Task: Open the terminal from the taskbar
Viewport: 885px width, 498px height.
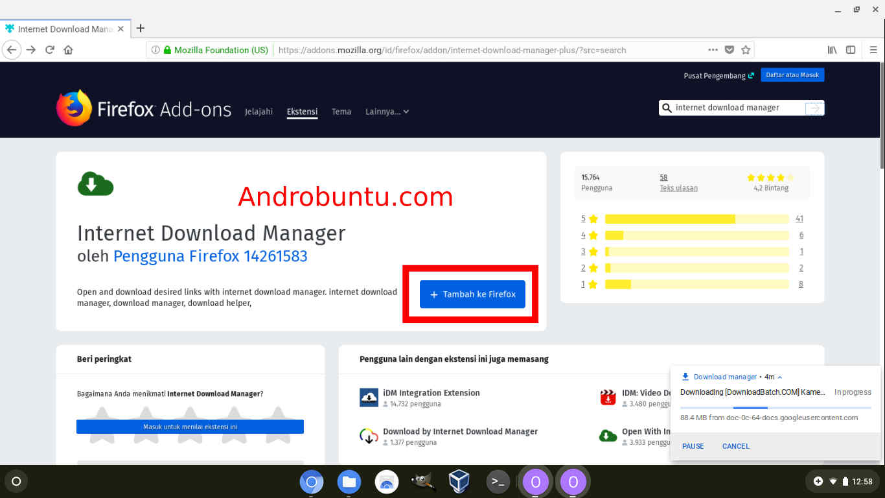Action: coord(498,481)
